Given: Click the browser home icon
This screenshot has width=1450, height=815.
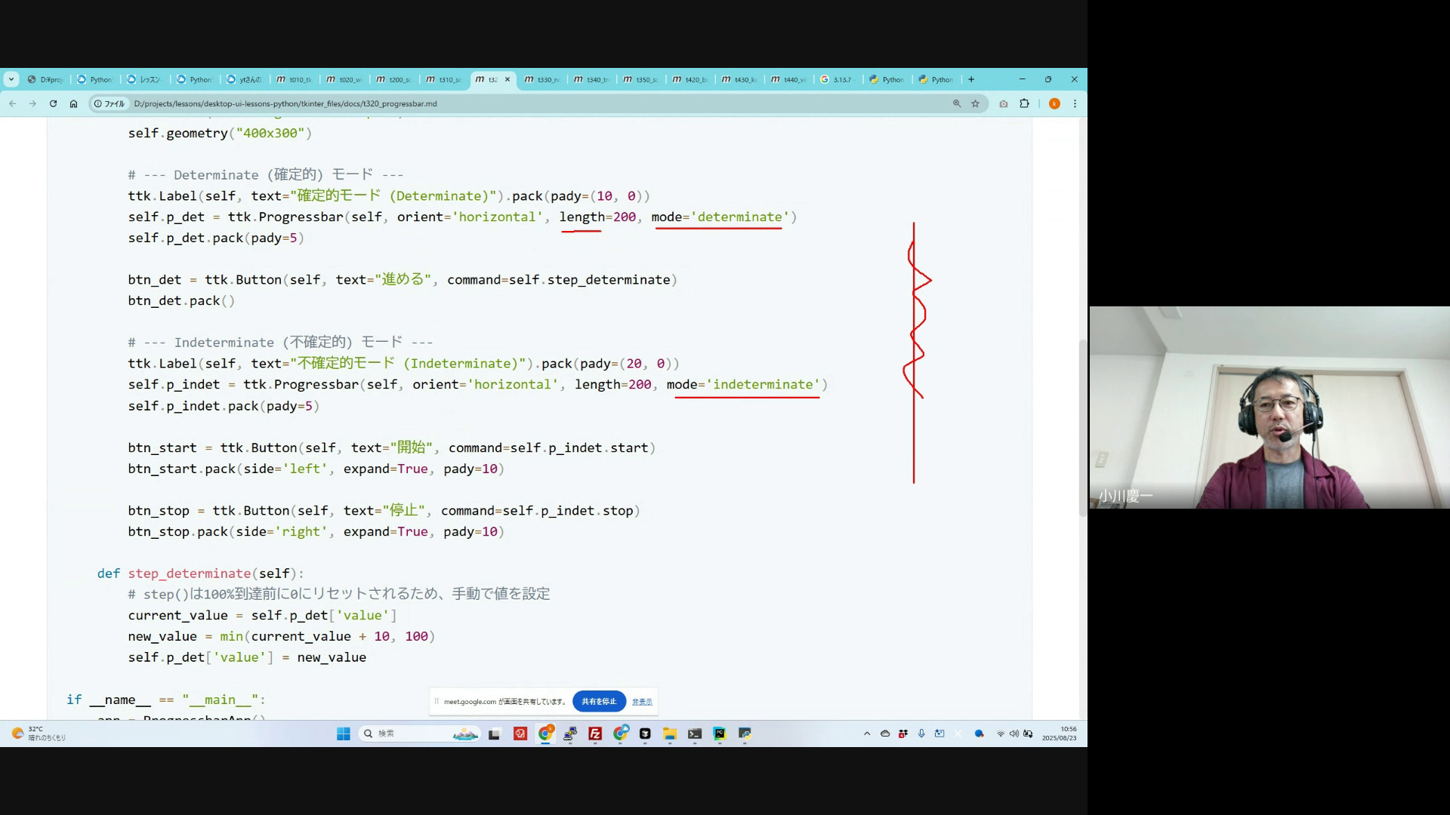Looking at the screenshot, I should click(73, 103).
